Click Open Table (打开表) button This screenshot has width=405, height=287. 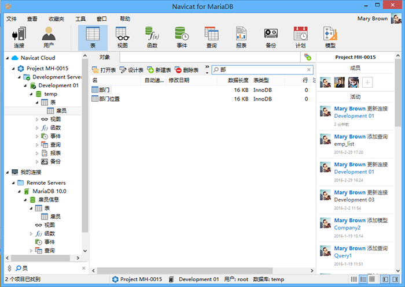pyautogui.click(x=104, y=70)
